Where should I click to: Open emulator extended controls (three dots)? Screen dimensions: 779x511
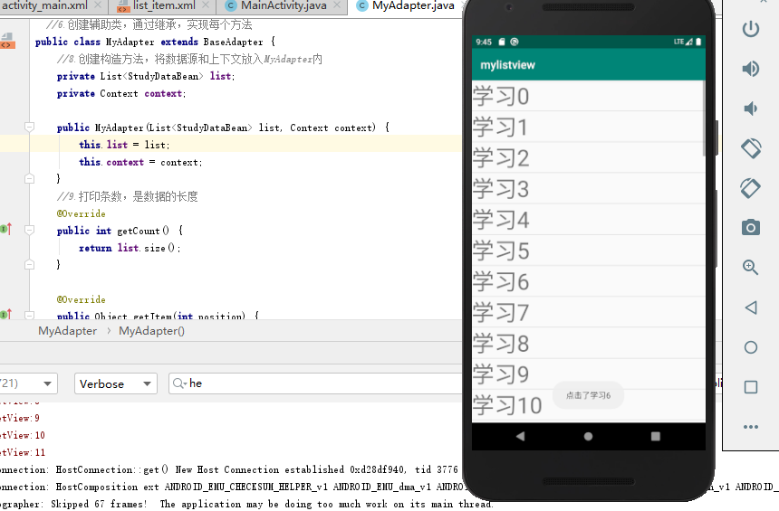(x=750, y=426)
